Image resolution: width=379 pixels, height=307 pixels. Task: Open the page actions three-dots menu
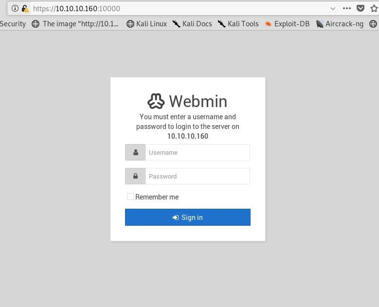click(346, 8)
